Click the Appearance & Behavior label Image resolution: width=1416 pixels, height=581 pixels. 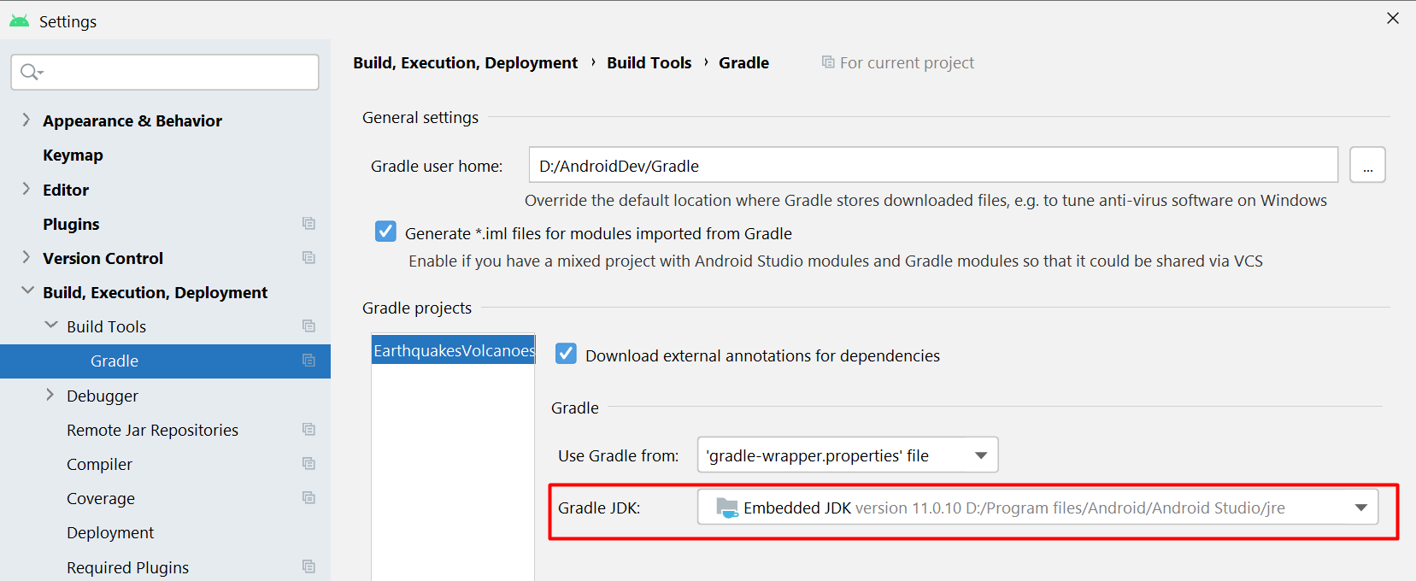[132, 120]
